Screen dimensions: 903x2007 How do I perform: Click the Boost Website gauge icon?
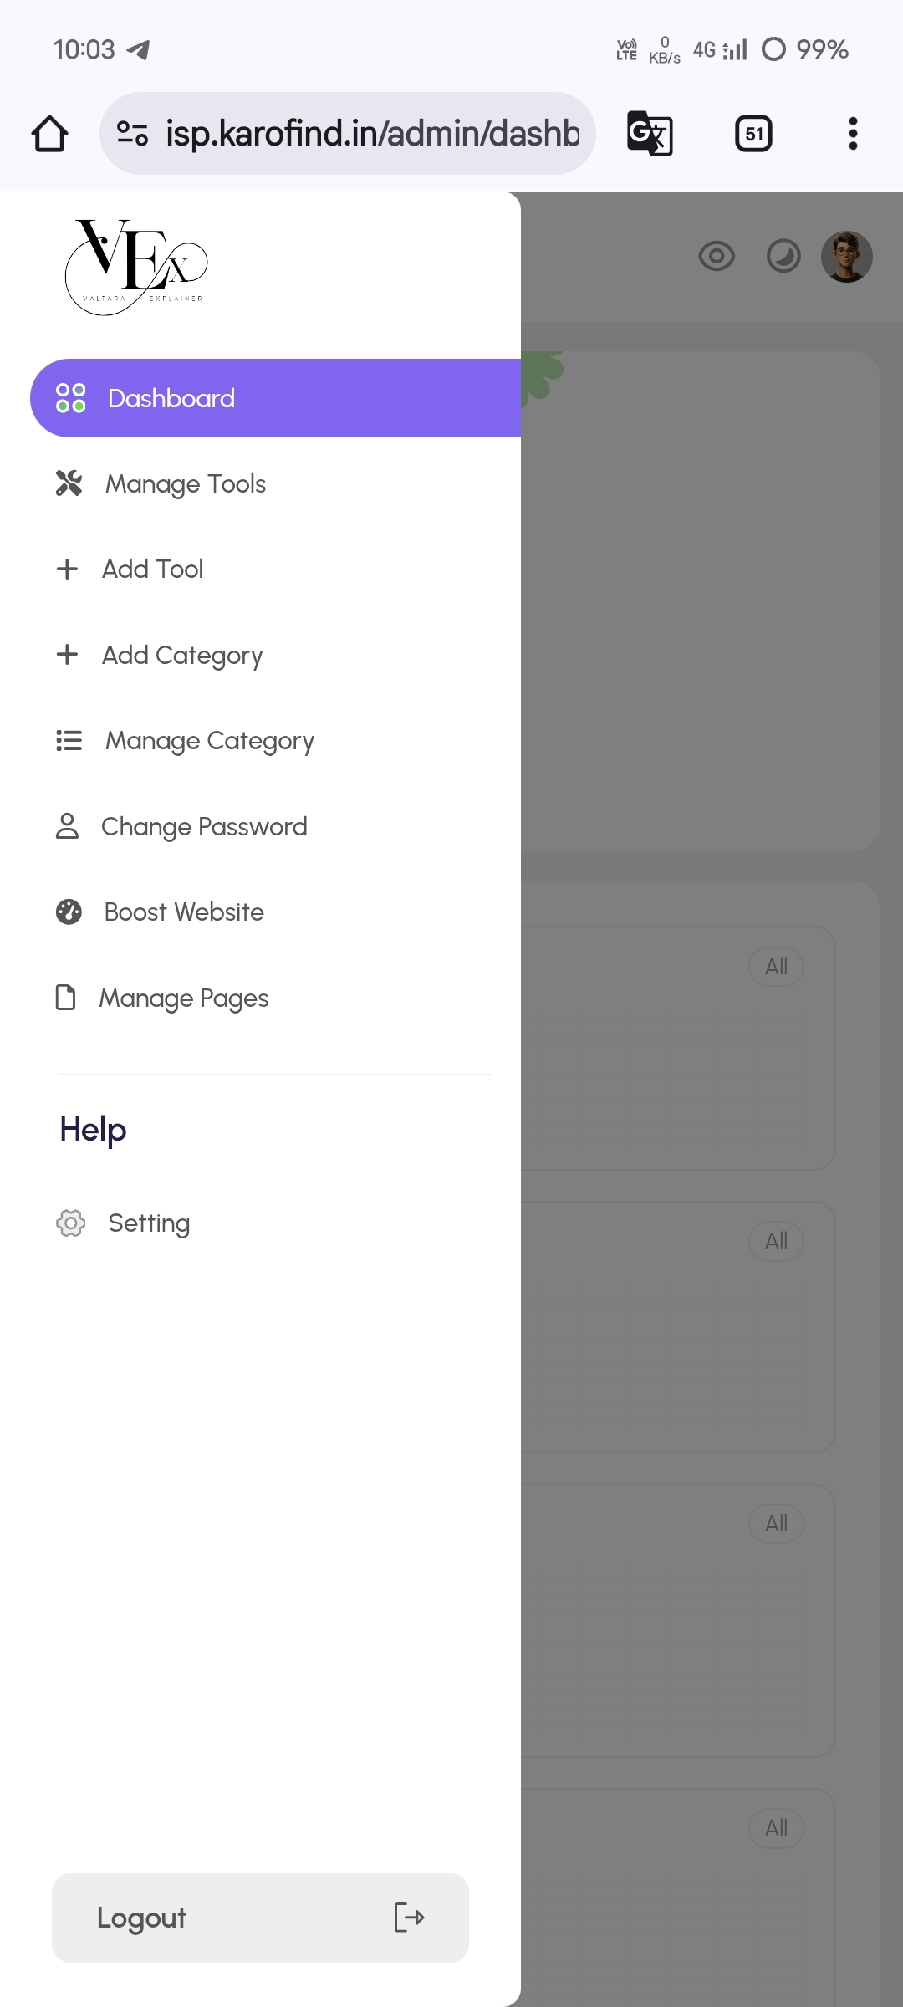[69, 912]
